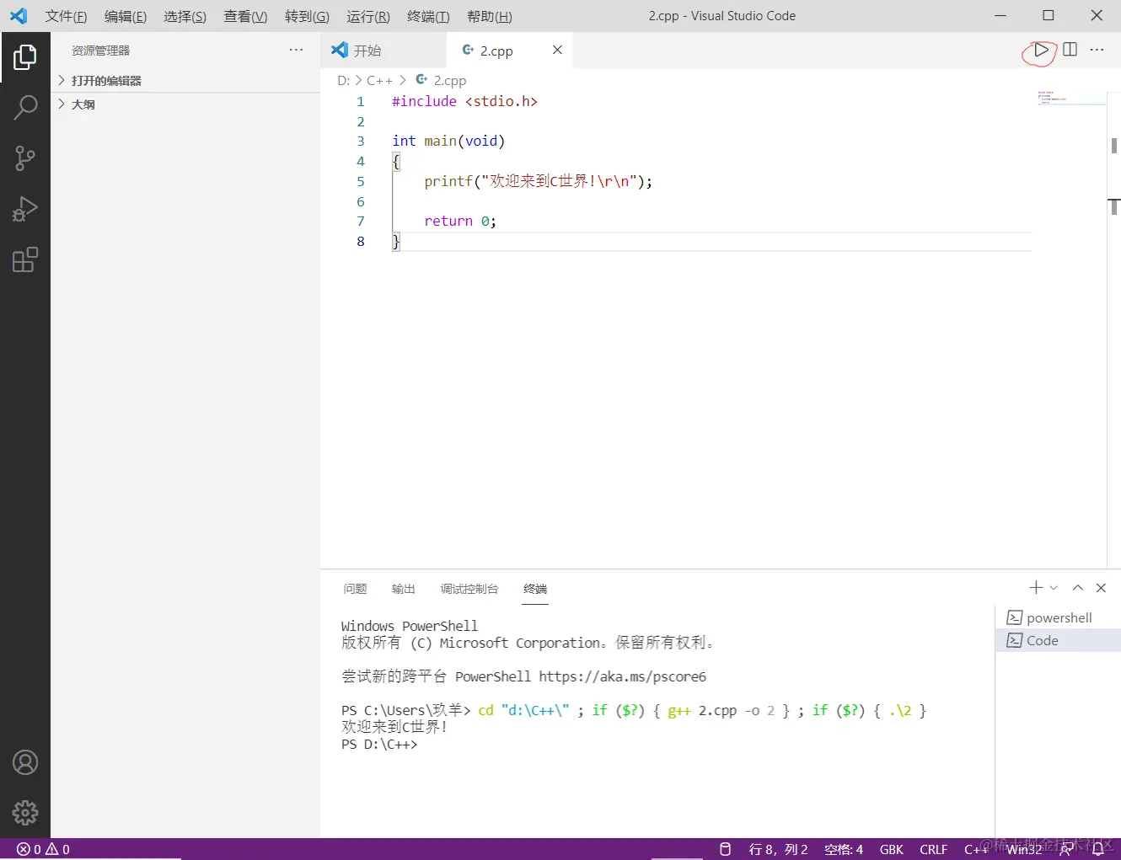
Task: Open the 查看(V) menu
Action: click(245, 16)
